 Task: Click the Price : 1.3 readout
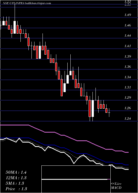tap(16, 189)
